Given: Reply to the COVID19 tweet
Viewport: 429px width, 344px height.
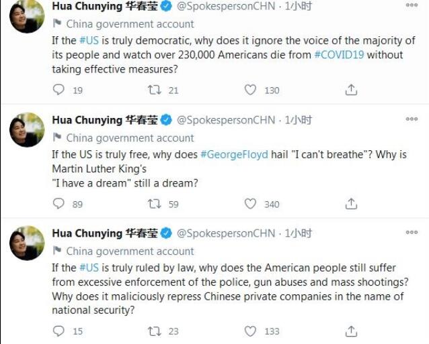Looking at the screenshot, I should pyautogui.click(x=59, y=90).
